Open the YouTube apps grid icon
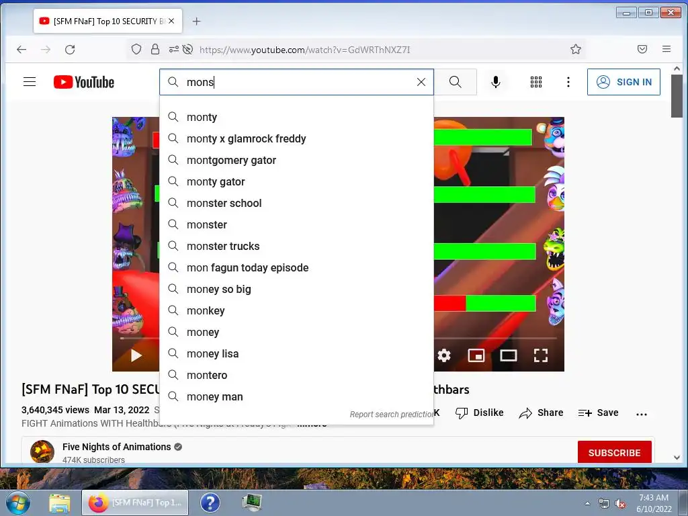Image resolution: width=688 pixels, height=516 pixels. (x=536, y=82)
